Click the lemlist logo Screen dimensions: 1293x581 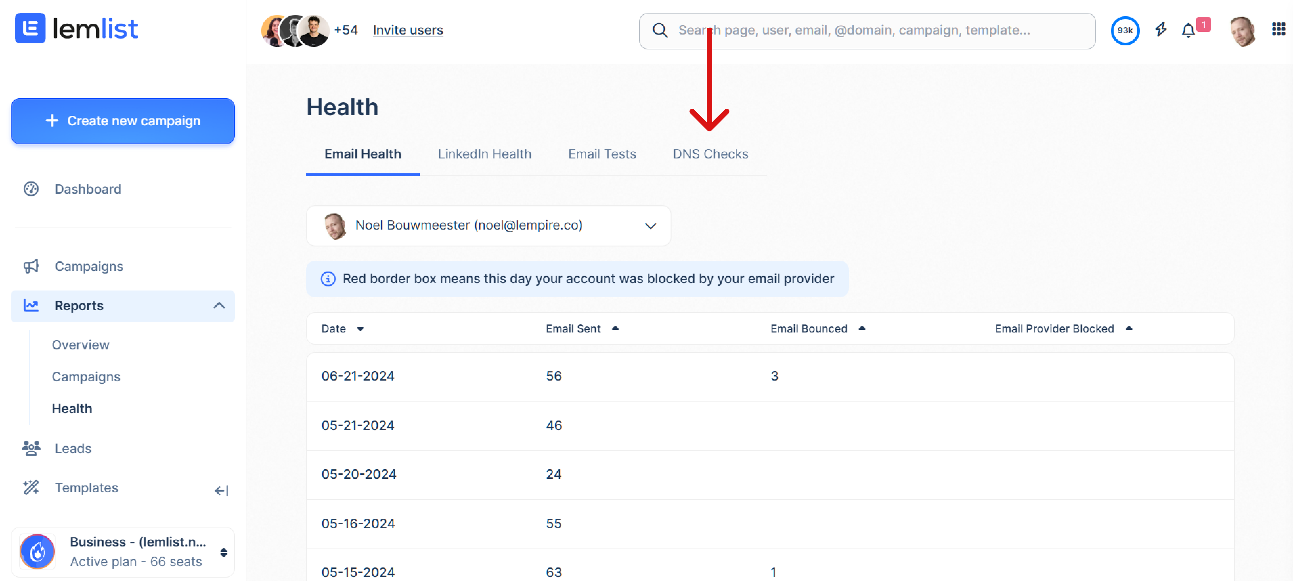(76, 29)
